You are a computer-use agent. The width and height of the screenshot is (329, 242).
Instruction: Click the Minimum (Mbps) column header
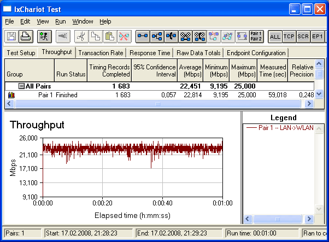click(x=216, y=70)
